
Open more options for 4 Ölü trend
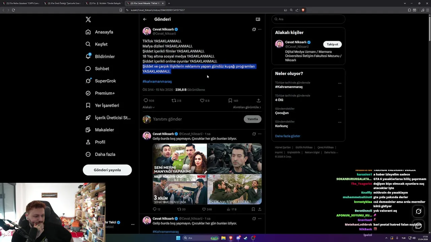point(339,96)
